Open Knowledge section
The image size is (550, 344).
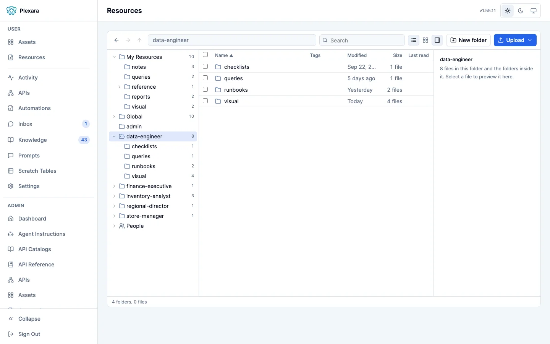click(49, 140)
